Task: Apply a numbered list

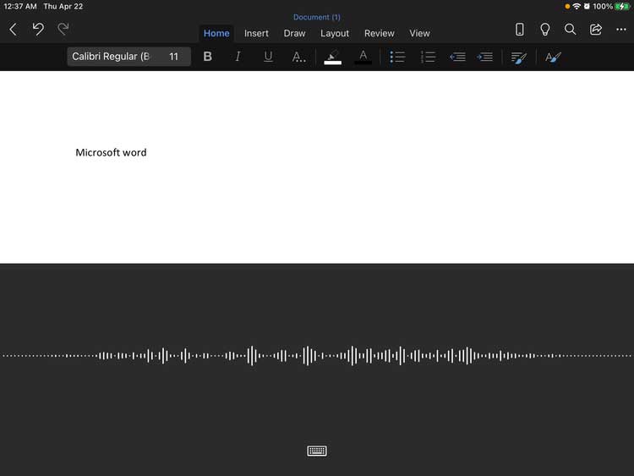Action: (428, 57)
